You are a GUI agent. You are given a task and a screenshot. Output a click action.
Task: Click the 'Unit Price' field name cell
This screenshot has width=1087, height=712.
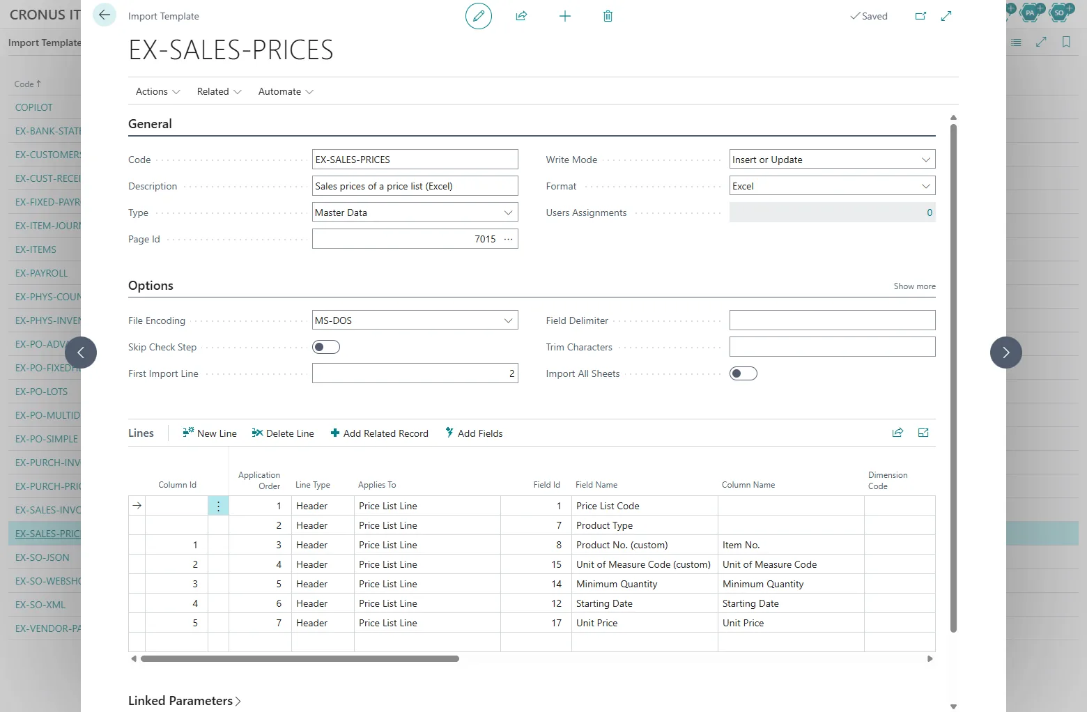coord(645,623)
